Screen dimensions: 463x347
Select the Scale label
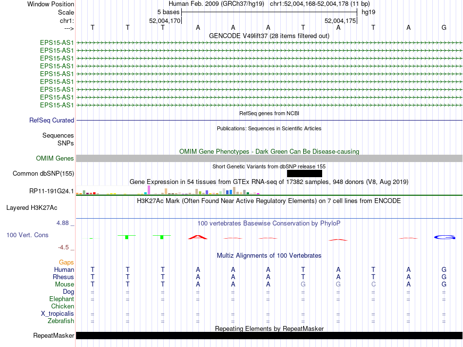pos(66,12)
